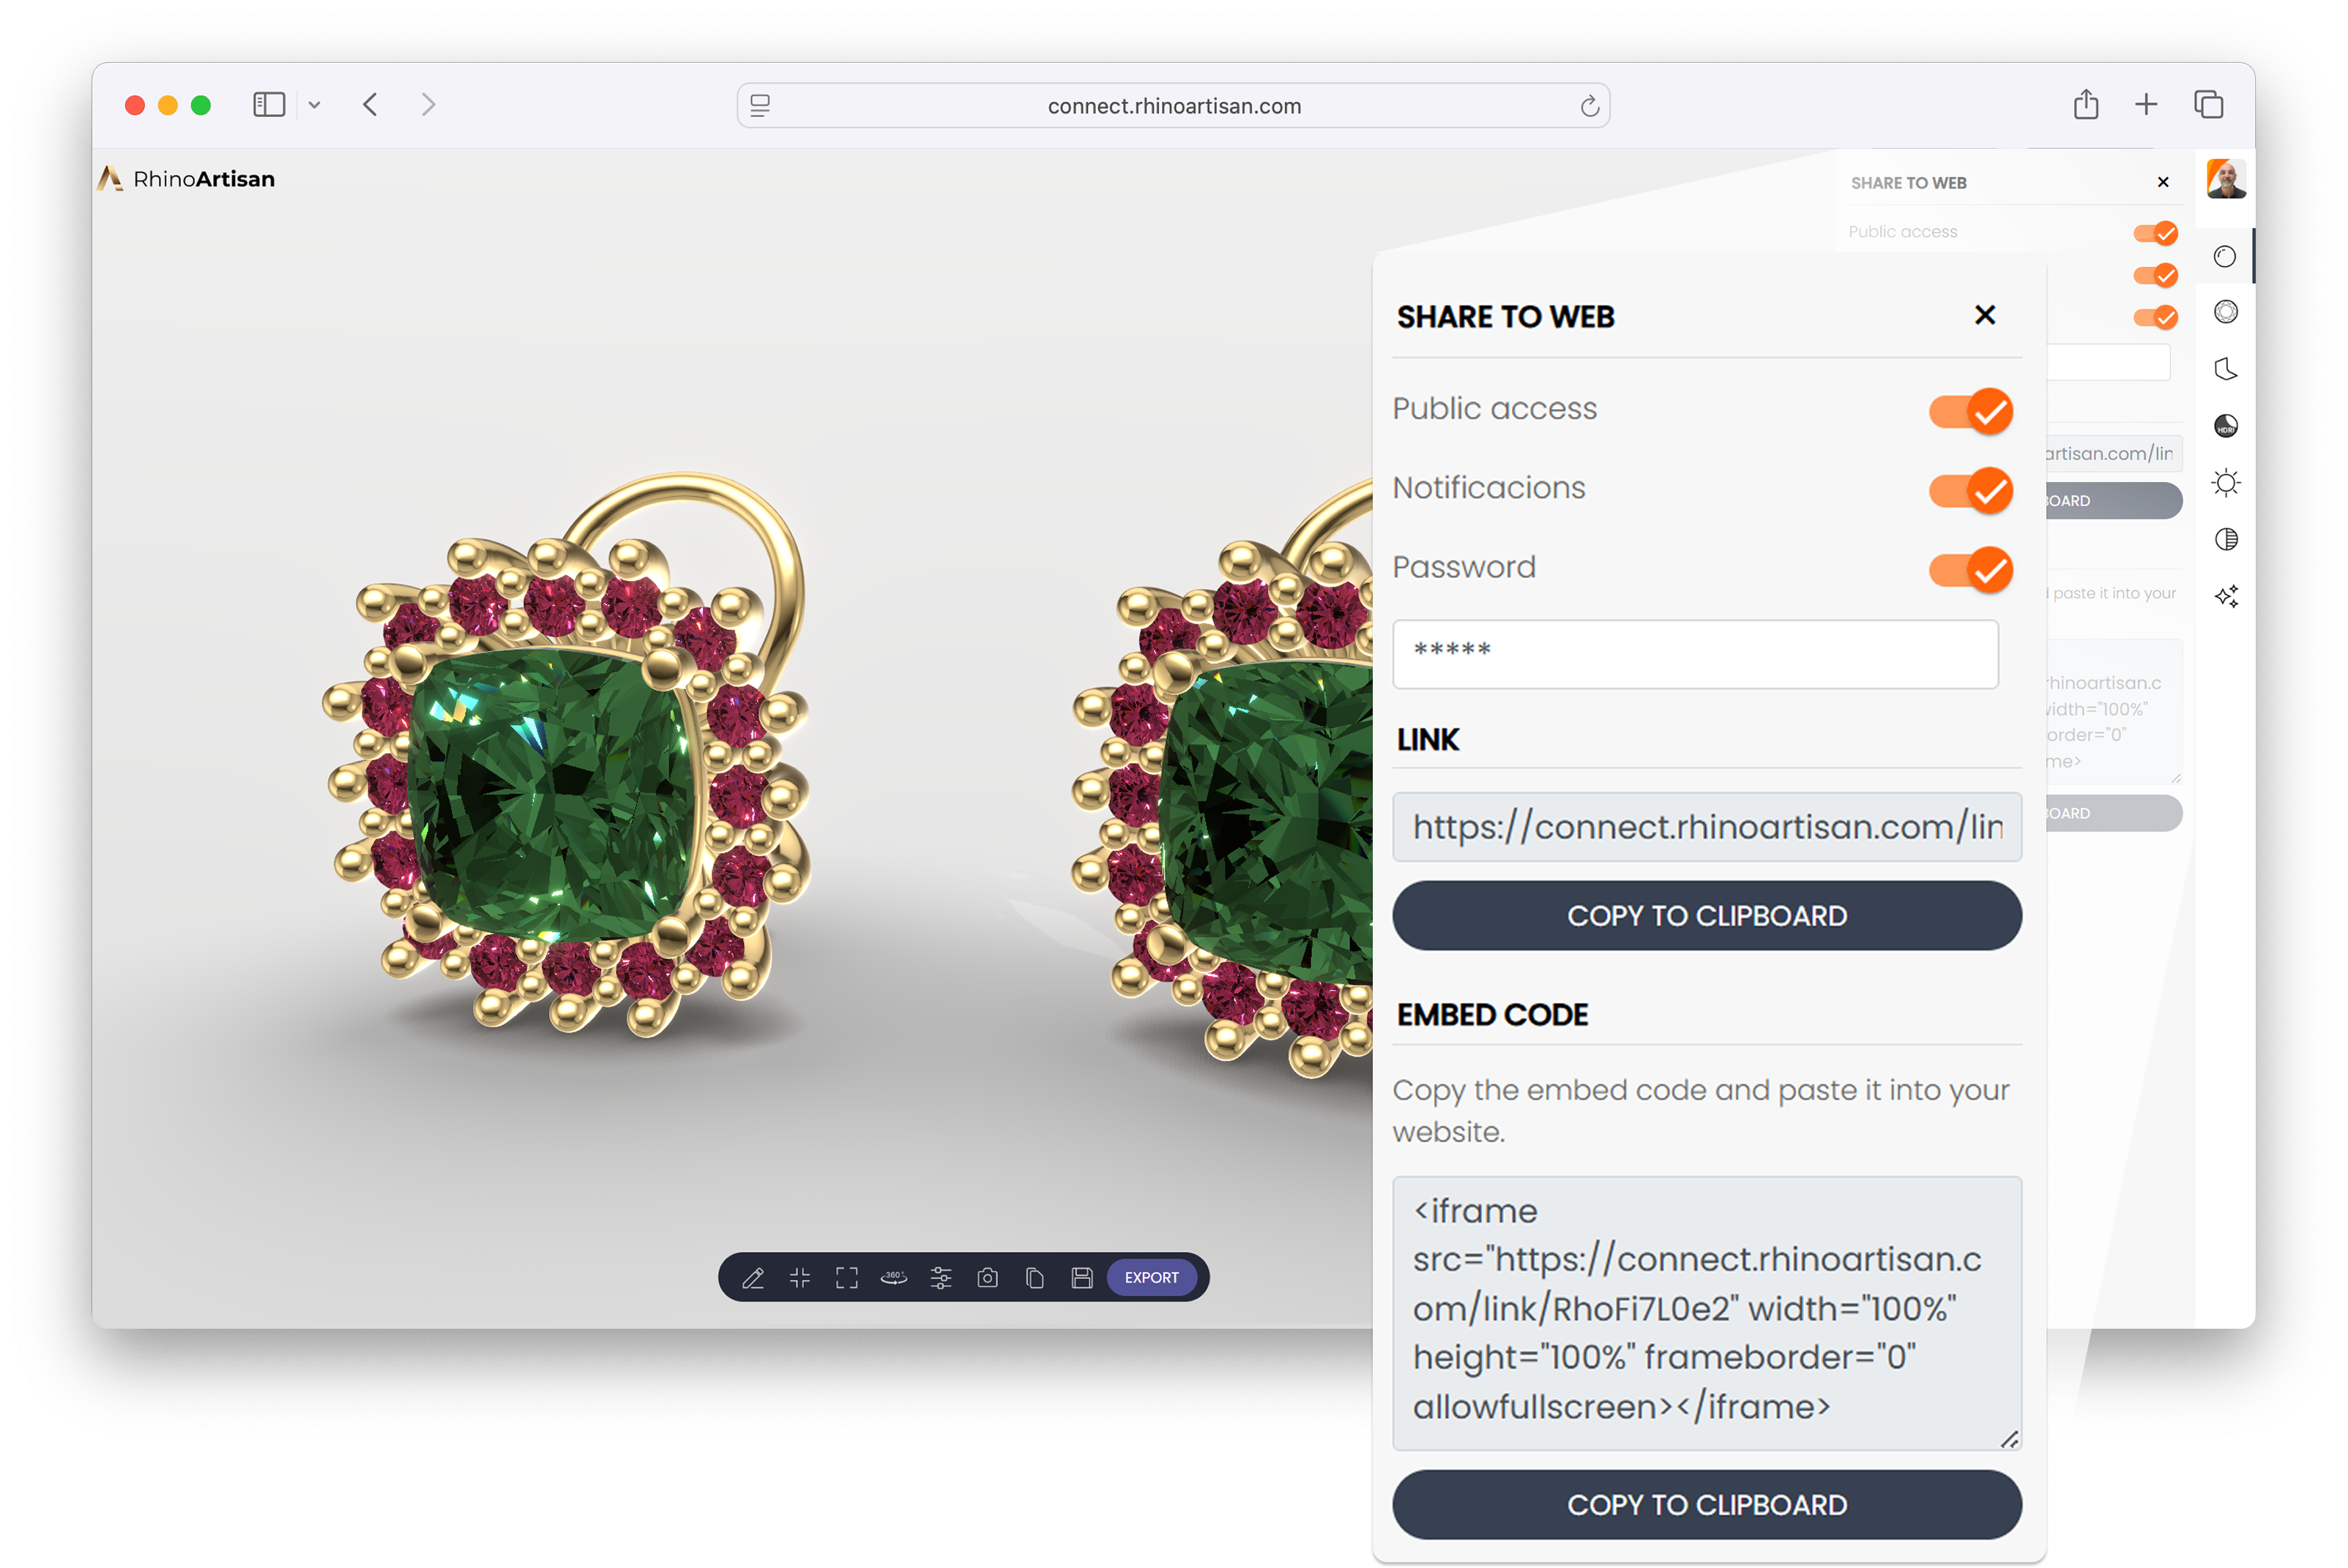Open the Safari share icon

(2086, 104)
